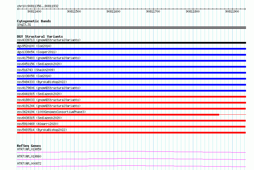
Task: Open nsv516743 (Shaikh2009) variant label
Action: (x=36, y=70)
